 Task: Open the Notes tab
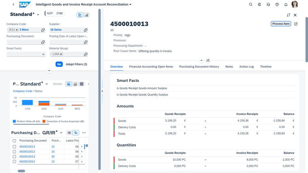coord(229,67)
